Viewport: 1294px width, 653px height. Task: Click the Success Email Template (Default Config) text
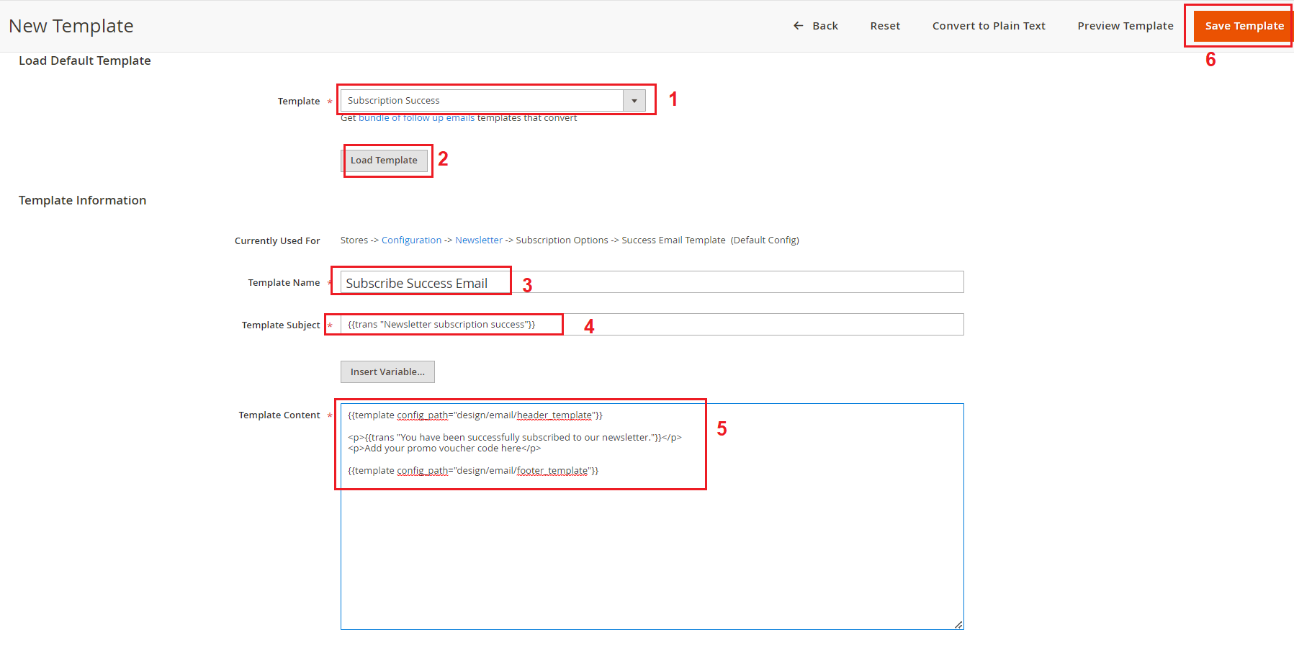(x=710, y=240)
